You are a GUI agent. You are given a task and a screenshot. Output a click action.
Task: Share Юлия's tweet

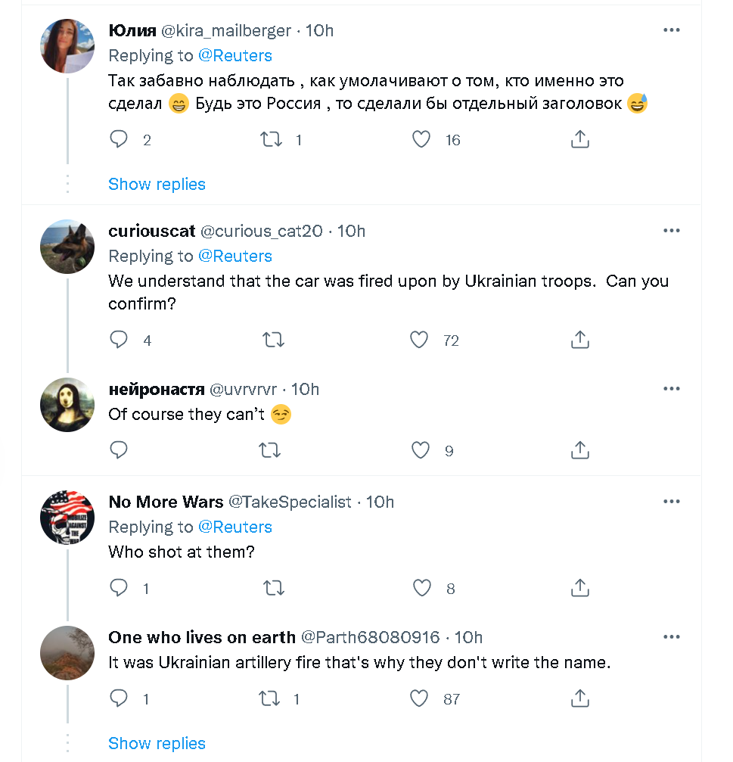tap(579, 139)
